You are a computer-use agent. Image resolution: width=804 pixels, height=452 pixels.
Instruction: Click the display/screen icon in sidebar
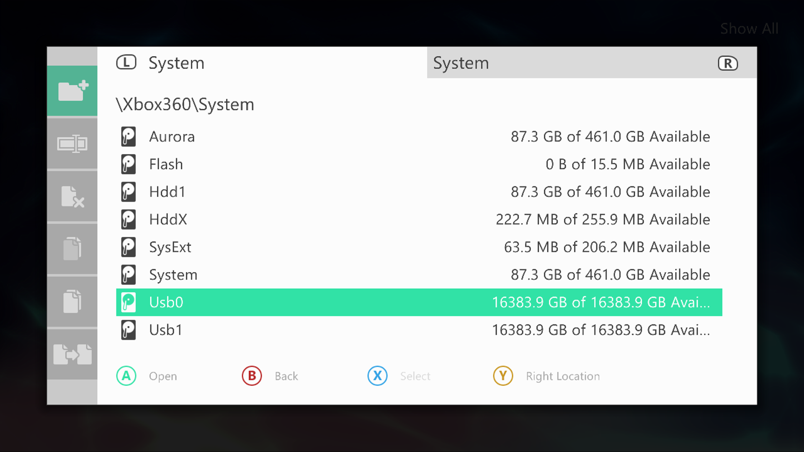point(72,144)
